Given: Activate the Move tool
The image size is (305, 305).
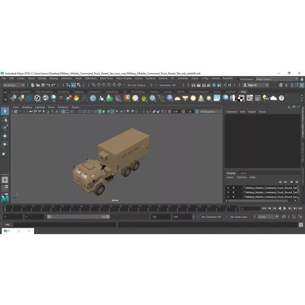Looking at the screenshot, I should click(5, 136).
